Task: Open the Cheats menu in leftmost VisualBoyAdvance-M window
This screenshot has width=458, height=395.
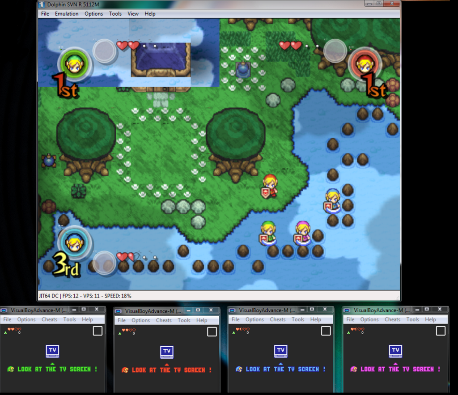Action: [x=49, y=319]
